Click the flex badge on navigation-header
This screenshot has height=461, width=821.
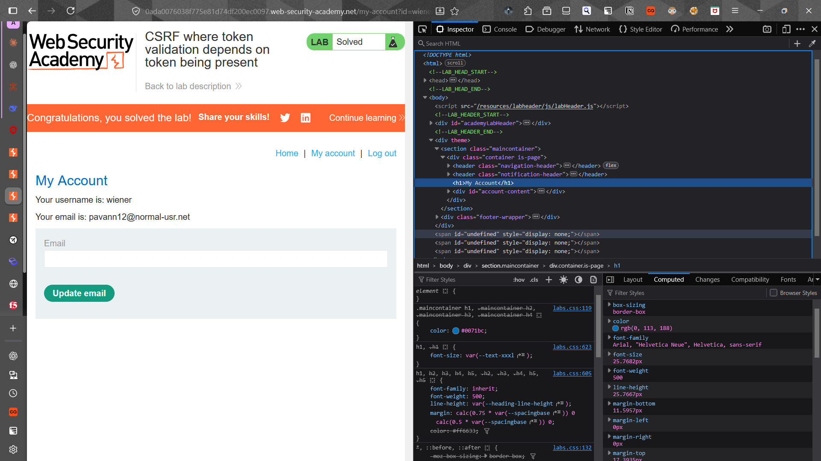[611, 166]
